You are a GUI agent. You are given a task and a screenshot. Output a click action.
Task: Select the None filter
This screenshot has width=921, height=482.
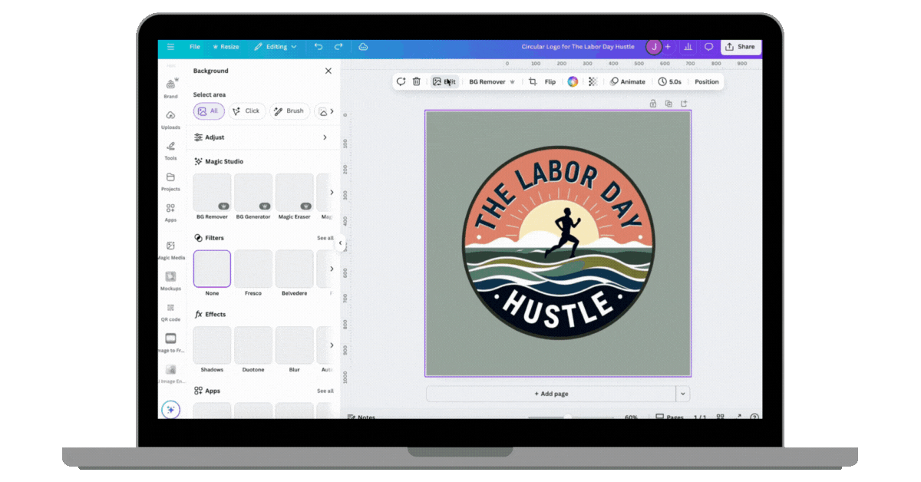212,269
